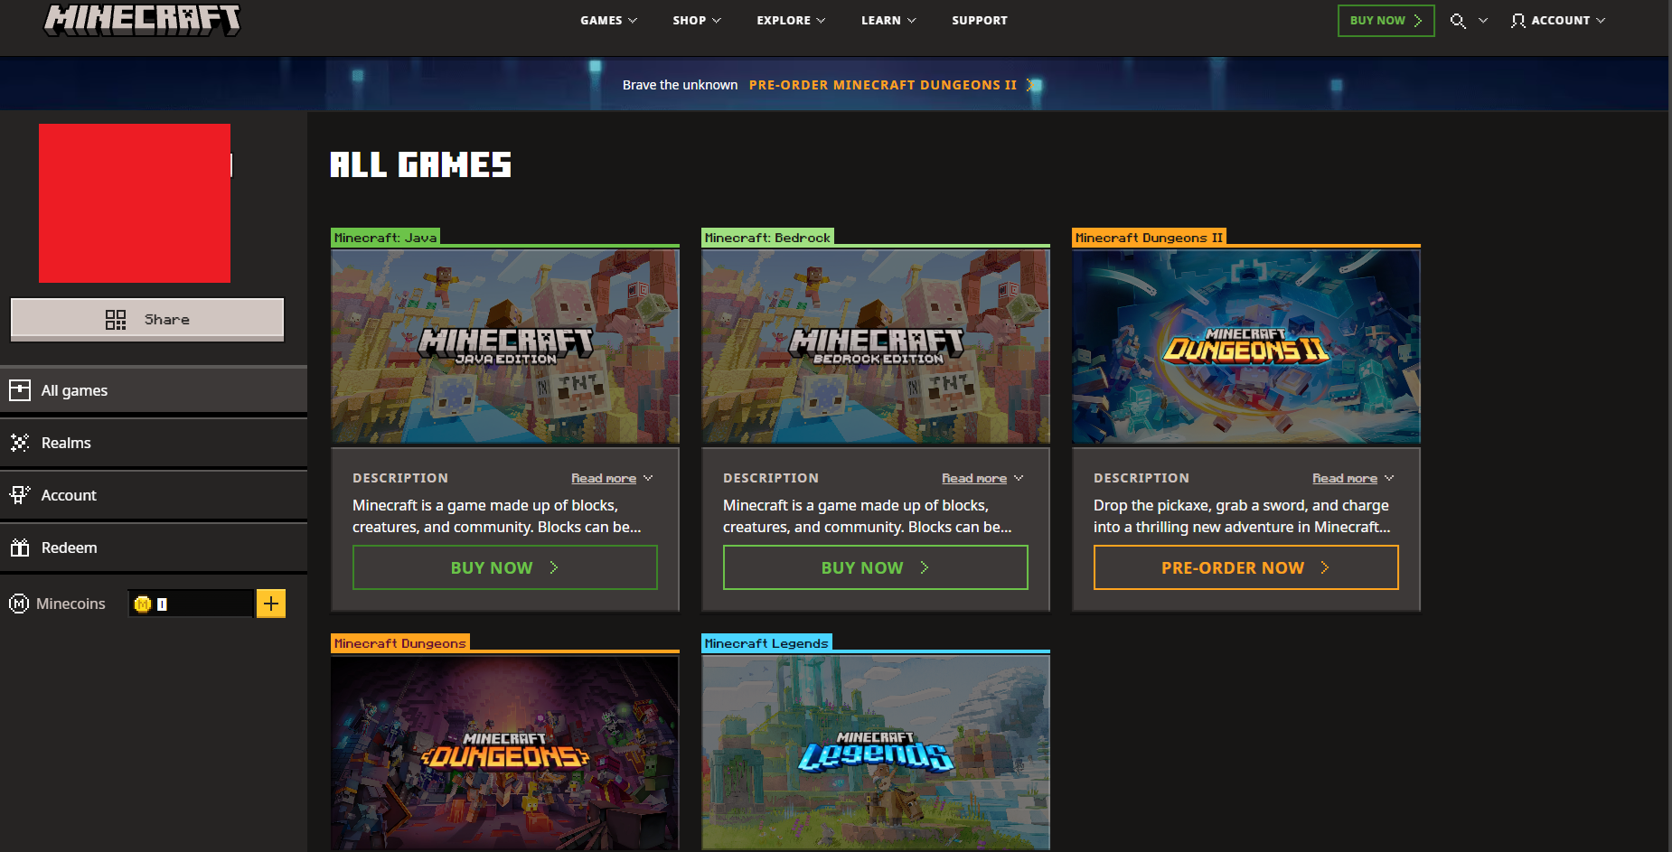Open the Support menu item
Viewport: 1672px width, 852px height.
tap(980, 21)
